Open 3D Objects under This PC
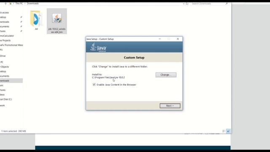The height and width of the screenshot is (152, 270). (x=5, y=67)
